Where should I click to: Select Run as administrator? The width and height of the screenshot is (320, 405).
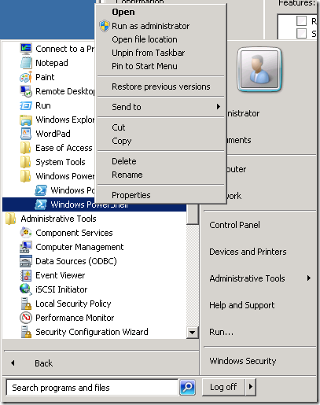tap(160, 26)
